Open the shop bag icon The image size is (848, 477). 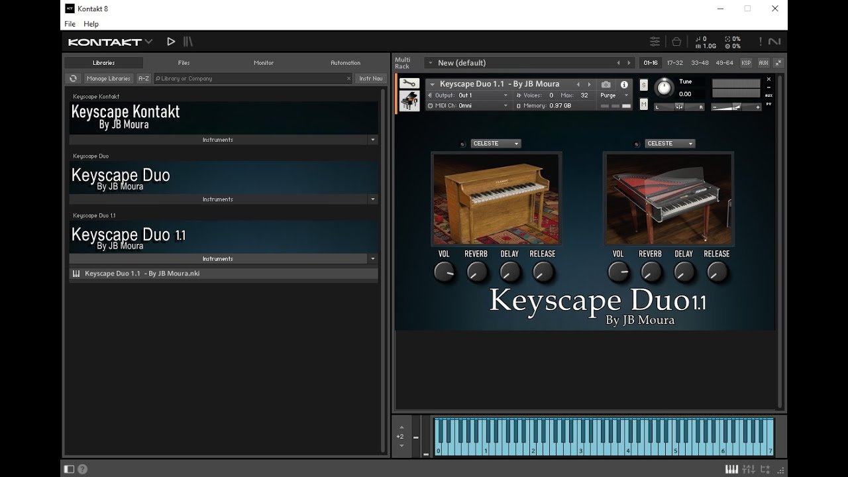coord(676,42)
